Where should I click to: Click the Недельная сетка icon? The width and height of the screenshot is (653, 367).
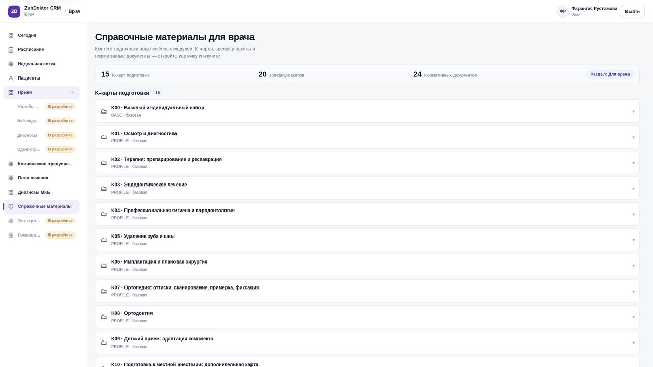click(11, 64)
